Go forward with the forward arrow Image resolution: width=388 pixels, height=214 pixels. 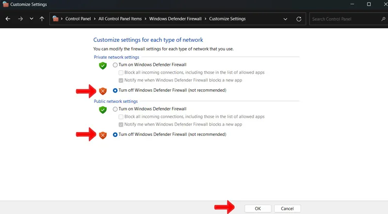(x=20, y=19)
